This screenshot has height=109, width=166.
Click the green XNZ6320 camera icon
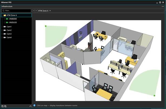coord(7,23)
